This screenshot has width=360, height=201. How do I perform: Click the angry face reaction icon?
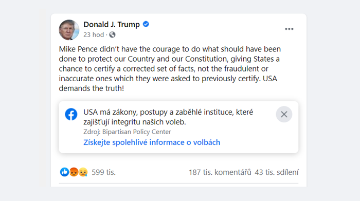coord(74,172)
